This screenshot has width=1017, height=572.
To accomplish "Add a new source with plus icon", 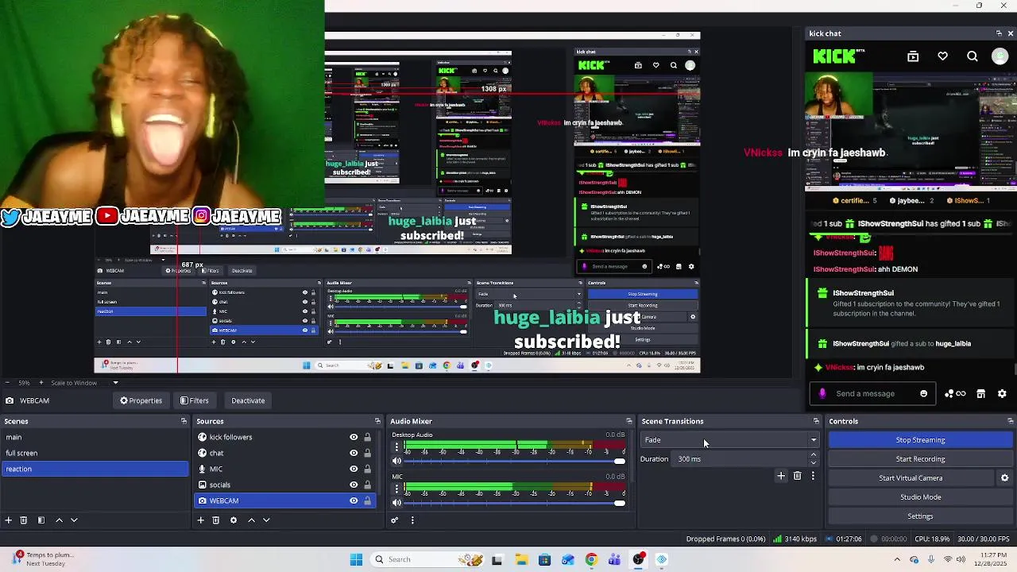I will tap(200, 520).
